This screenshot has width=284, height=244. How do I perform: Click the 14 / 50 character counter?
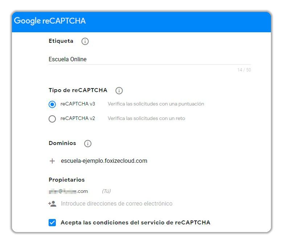(244, 70)
